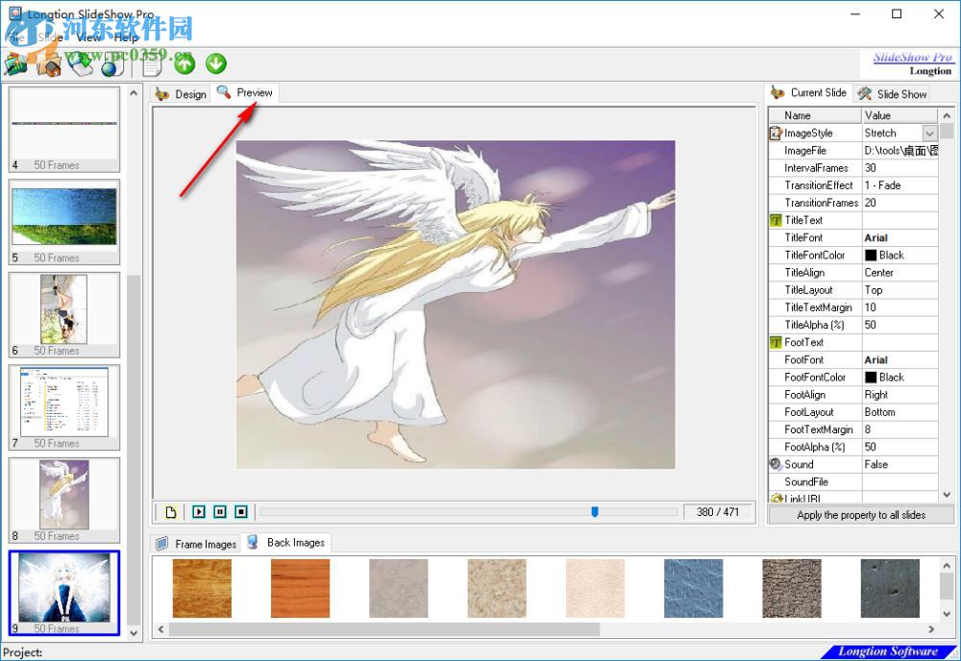Viewport: 961px width, 661px height.
Task: Select the angel slide thumbnail numbered 9
Action: (63, 590)
